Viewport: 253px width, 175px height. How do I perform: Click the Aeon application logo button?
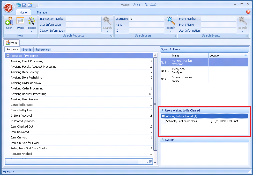(x=8, y=8)
